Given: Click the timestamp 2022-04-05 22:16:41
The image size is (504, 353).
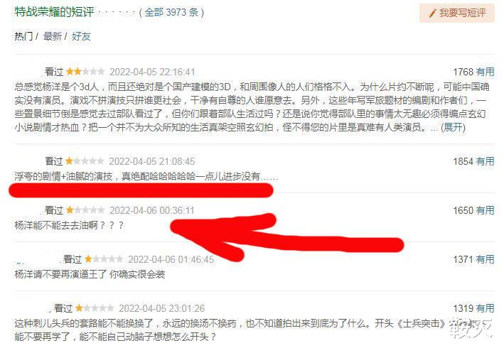Looking at the screenshot, I should pos(152,72).
